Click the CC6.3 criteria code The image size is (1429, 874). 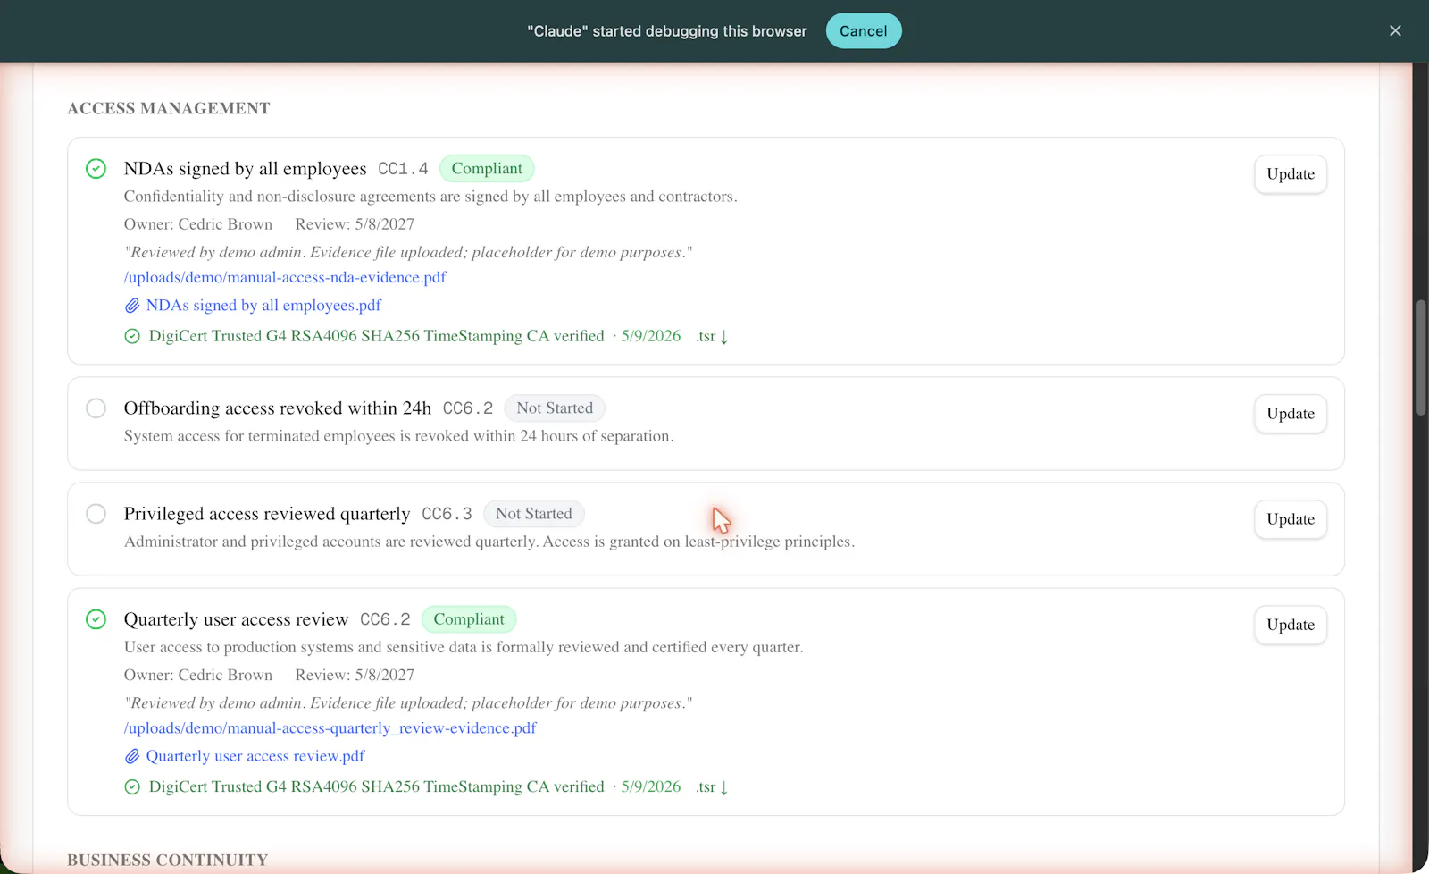pyautogui.click(x=447, y=514)
